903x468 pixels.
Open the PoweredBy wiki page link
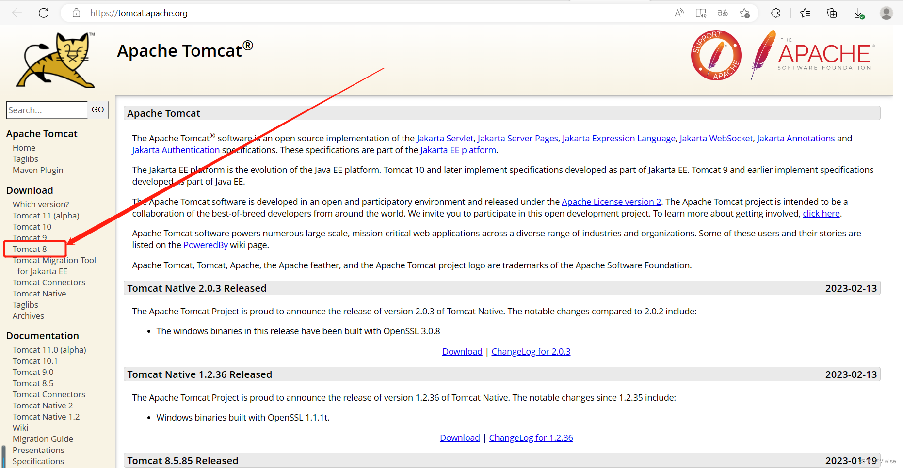[205, 245]
